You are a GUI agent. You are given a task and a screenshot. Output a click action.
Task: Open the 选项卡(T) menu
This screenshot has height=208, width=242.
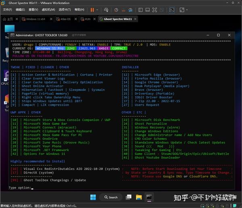65,10
